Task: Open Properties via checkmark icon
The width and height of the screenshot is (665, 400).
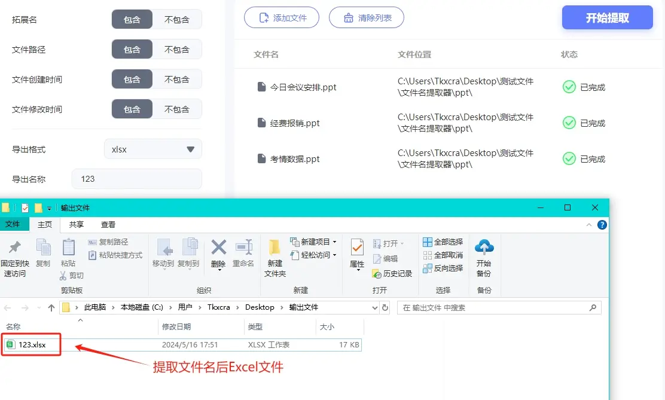Action: (357, 248)
